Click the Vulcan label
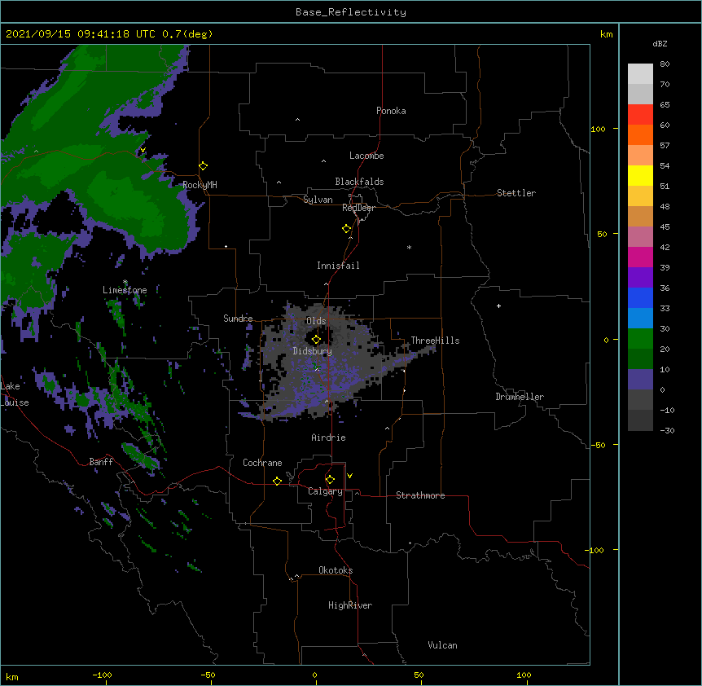The image size is (702, 686). tap(442, 645)
